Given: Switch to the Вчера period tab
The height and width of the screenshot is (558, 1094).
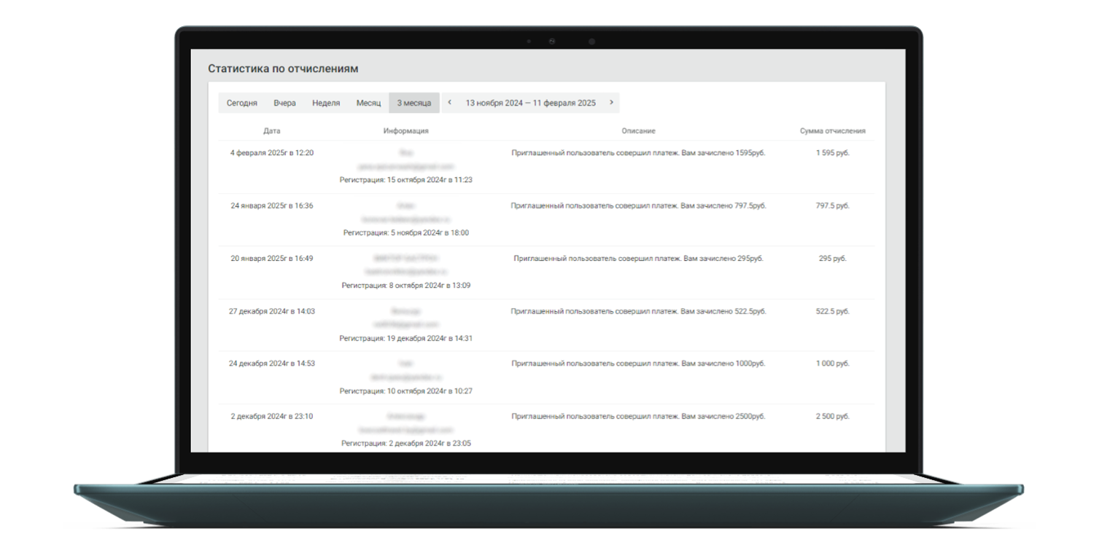Looking at the screenshot, I should [284, 103].
